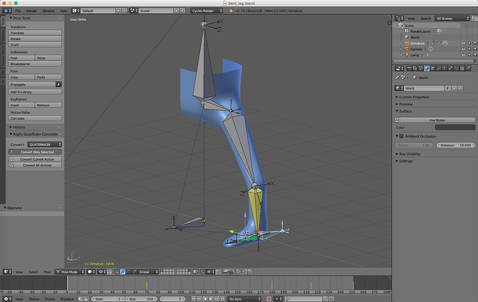The image size is (478, 302).
Task: Toggle snap during transform magnet icon
Action: click(202, 272)
